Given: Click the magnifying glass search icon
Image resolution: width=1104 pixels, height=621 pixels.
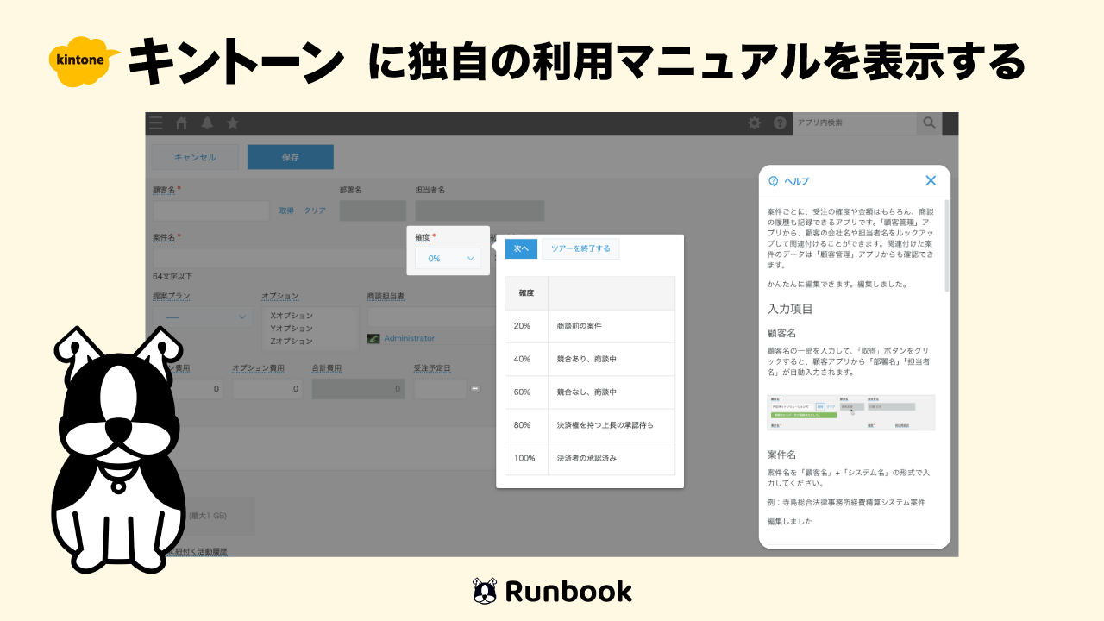Looking at the screenshot, I should 929,122.
